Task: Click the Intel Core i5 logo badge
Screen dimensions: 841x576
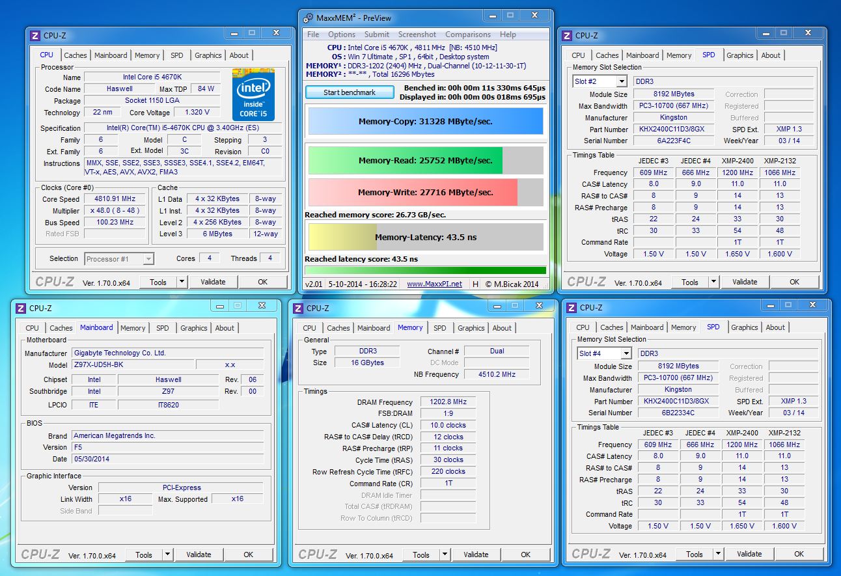Action: pos(253,94)
